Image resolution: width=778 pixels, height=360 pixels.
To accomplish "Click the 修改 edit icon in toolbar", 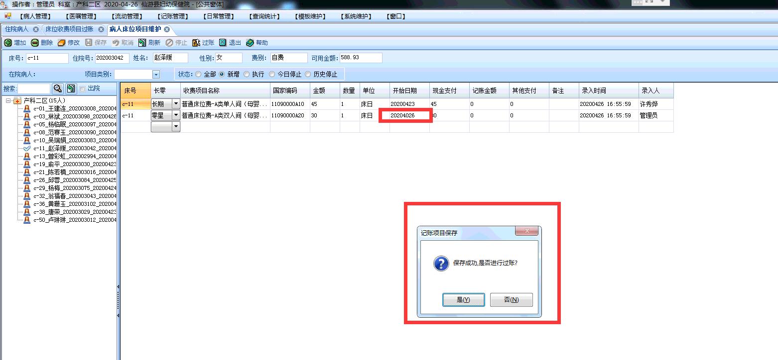I will point(62,43).
